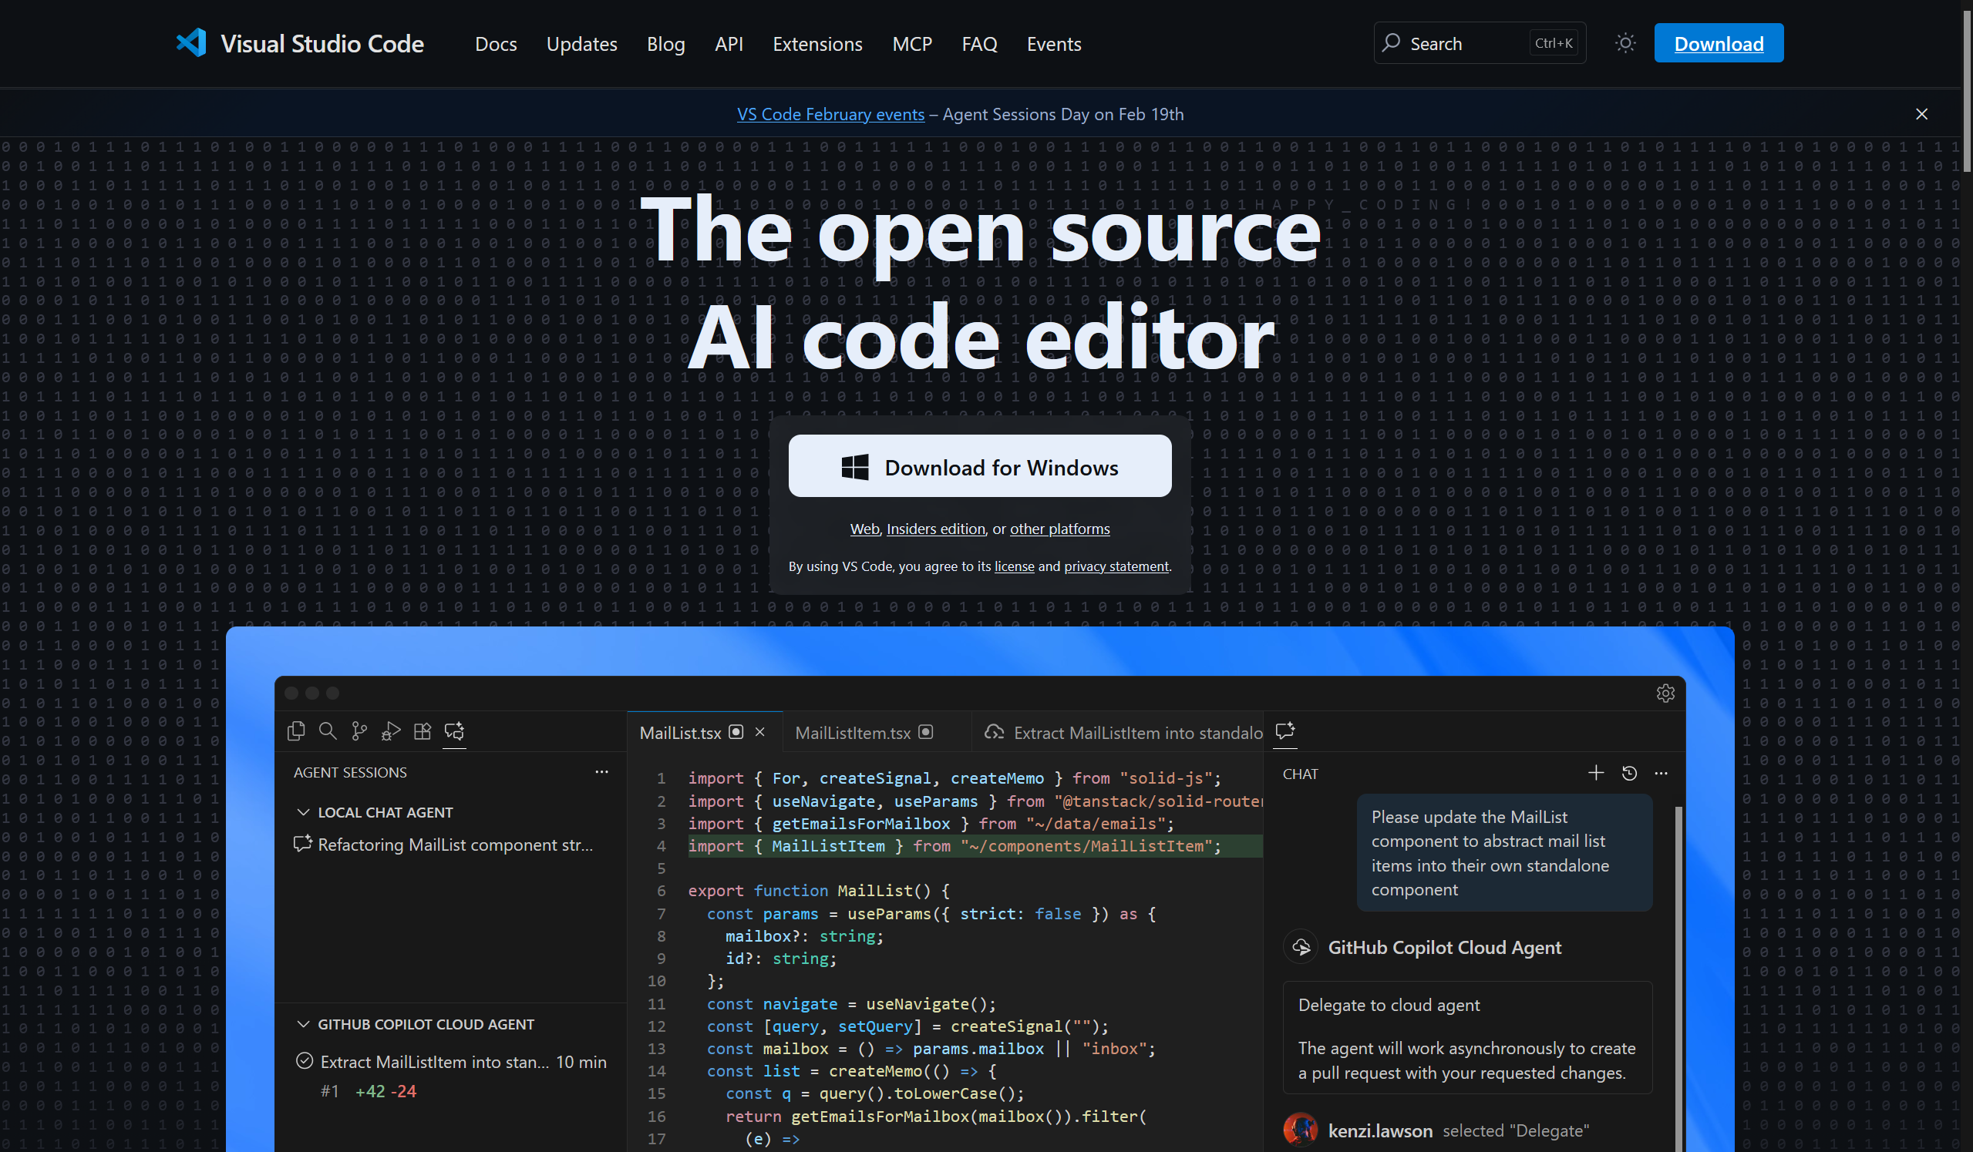Open AGENT SESSIONS more actions ellipsis

click(x=601, y=771)
